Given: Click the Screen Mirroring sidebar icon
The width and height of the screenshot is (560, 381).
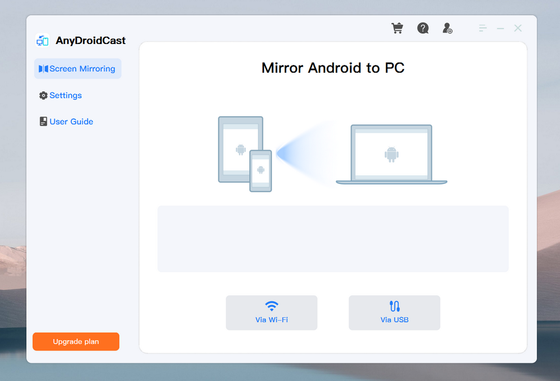Looking at the screenshot, I should 43,69.
